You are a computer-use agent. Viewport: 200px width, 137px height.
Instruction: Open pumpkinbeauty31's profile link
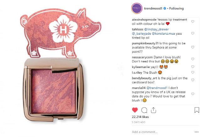point(145,43)
